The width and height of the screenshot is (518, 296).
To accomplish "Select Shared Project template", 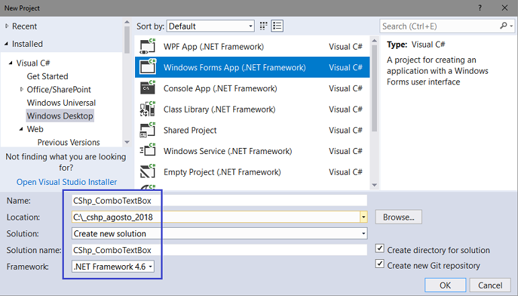I will point(252,130).
